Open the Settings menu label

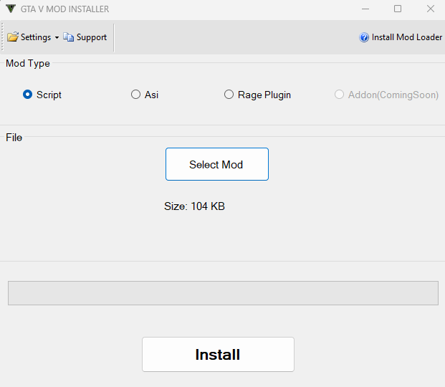36,37
